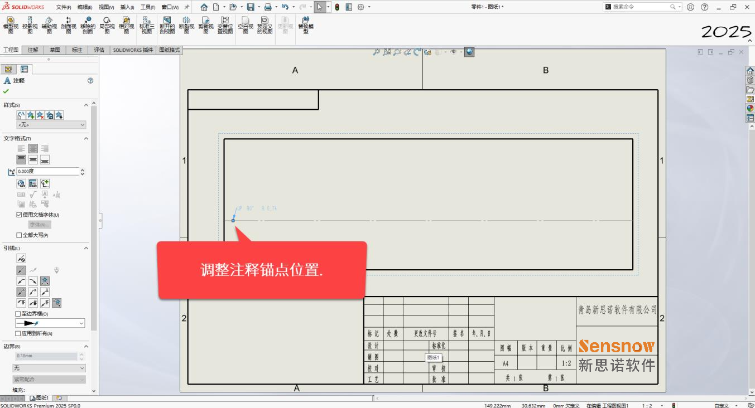This screenshot has height=408, width=755.
Task: Select the 剪裁视图 crop view tool
Action: (x=205, y=25)
